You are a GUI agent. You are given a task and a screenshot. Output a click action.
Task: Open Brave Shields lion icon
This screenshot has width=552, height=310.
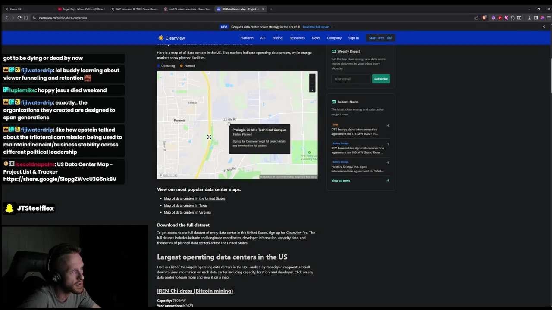pyautogui.click(x=484, y=18)
